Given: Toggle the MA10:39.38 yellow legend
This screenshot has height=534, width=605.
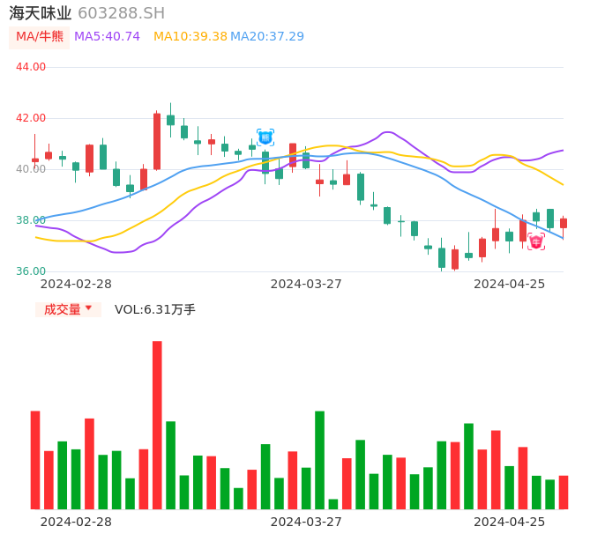Looking at the screenshot, I should 190,37.
